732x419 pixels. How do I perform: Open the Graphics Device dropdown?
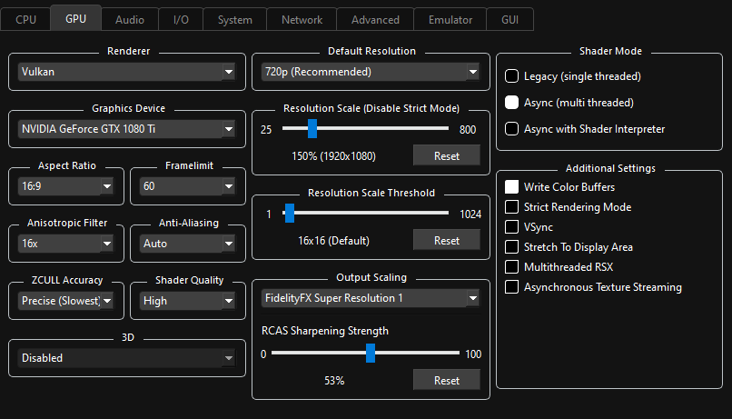[127, 129]
